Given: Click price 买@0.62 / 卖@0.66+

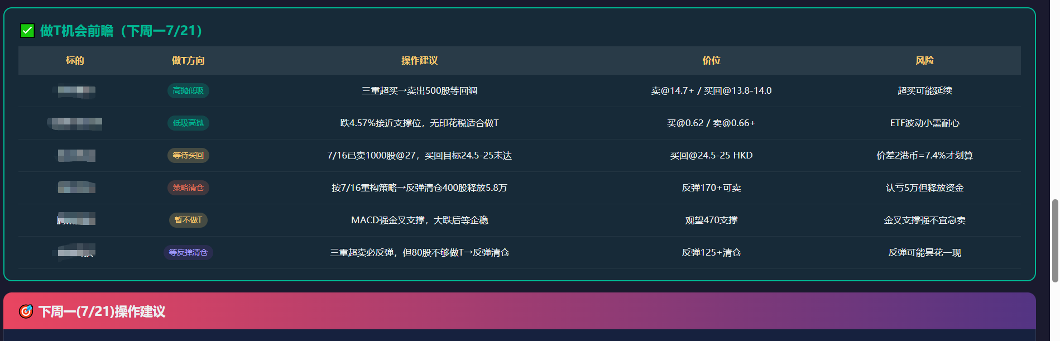Looking at the screenshot, I should pyautogui.click(x=711, y=123).
